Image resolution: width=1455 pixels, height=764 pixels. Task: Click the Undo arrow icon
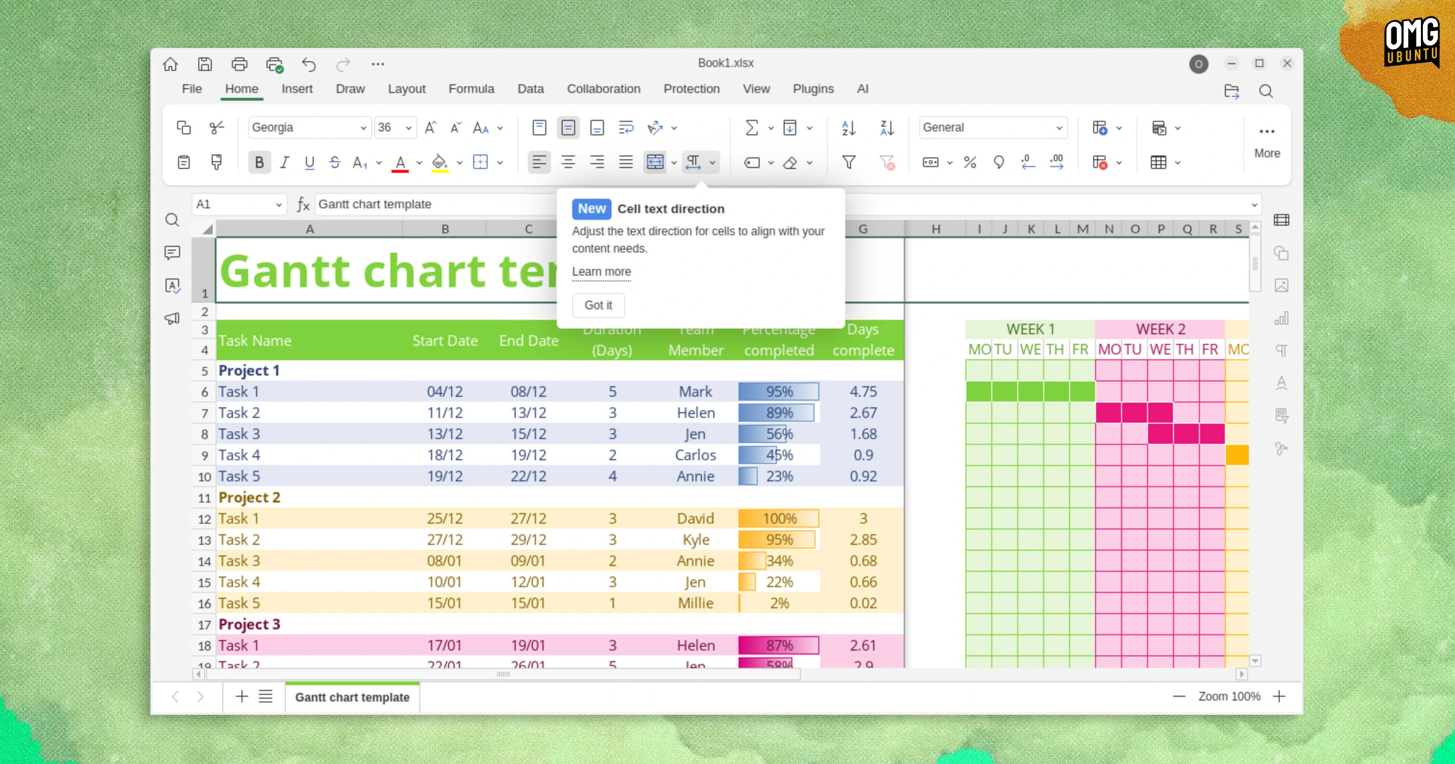[x=309, y=64]
